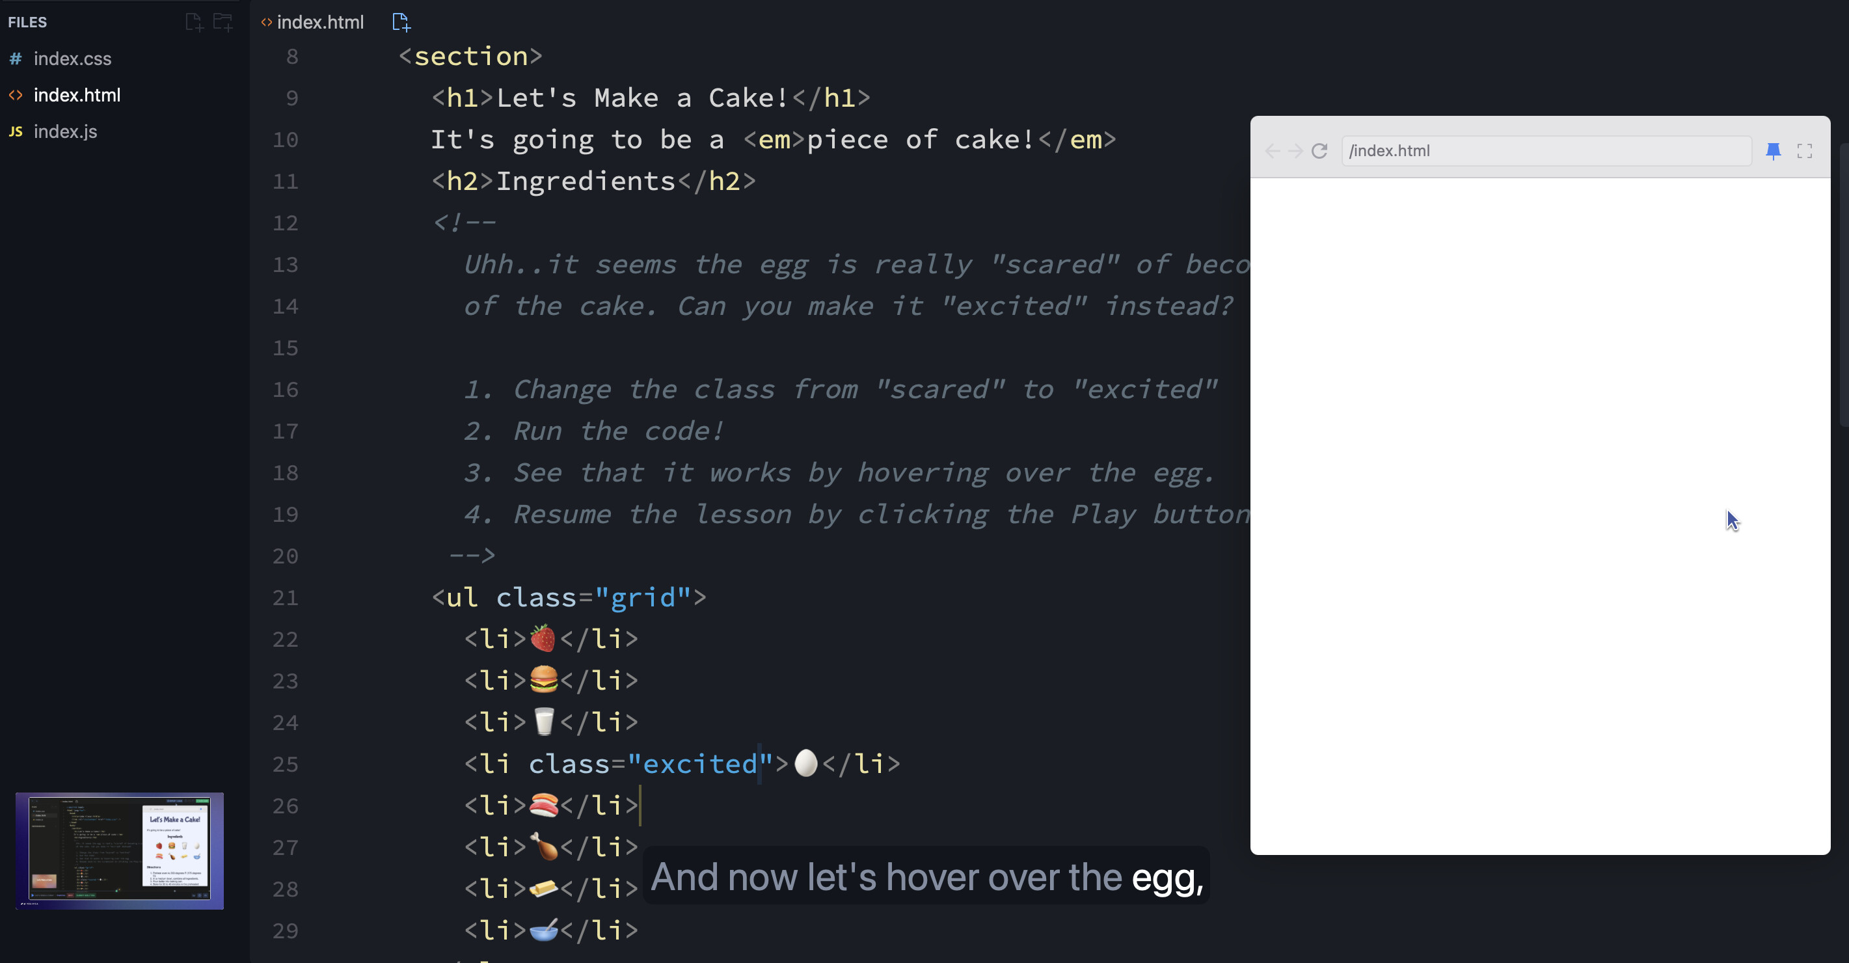Reload the mini browser preview
The height and width of the screenshot is (963, 1849).
coord(1319,151)
